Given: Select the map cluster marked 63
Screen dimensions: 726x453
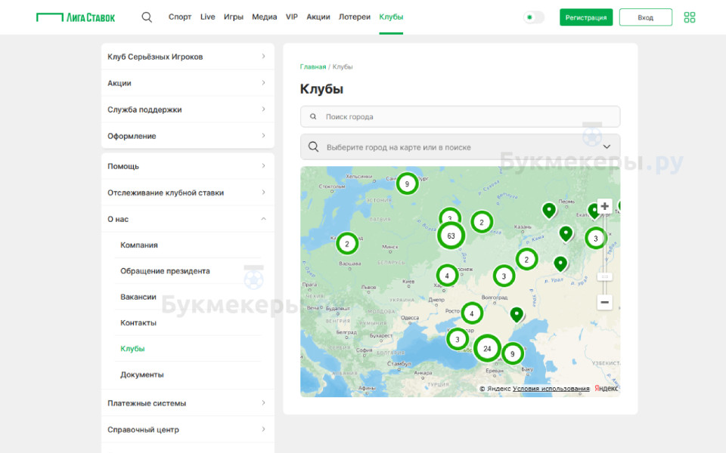Looking at the screenshot, I should click(x=451, y=236).
